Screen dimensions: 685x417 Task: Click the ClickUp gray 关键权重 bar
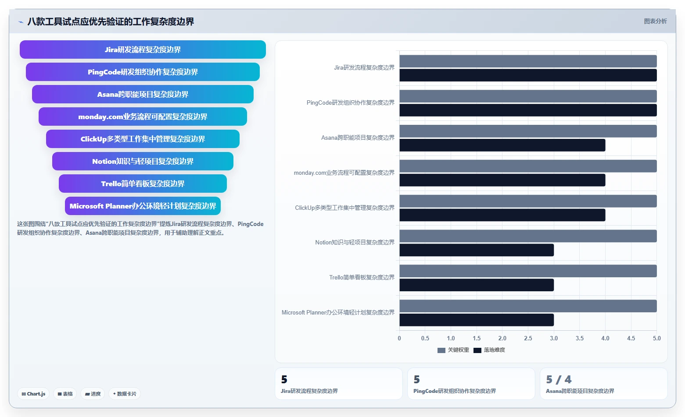(528, 201)
